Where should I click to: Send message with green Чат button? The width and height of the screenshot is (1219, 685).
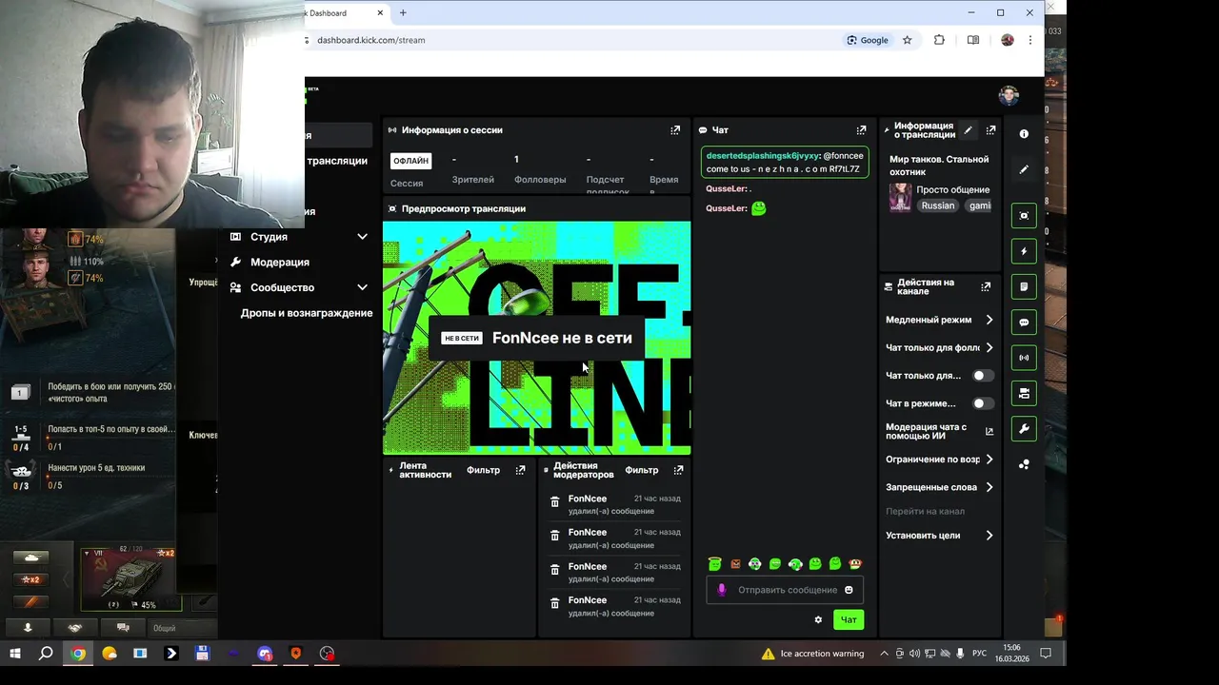point(849,619)
